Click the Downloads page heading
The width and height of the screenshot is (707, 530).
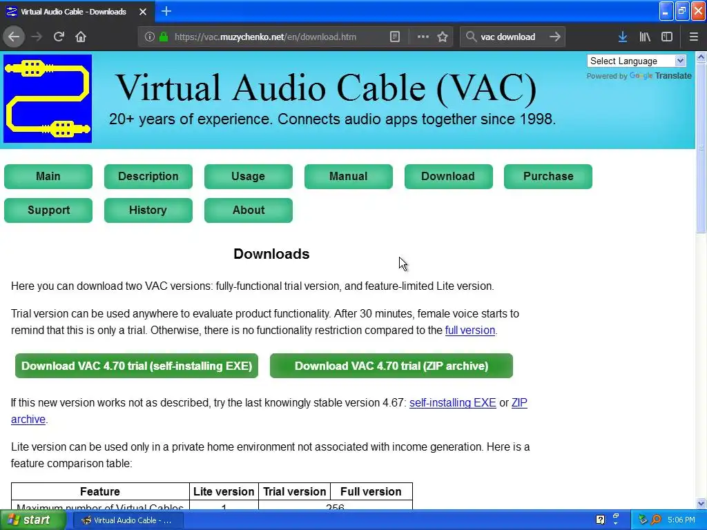click(x=271, y=254)
